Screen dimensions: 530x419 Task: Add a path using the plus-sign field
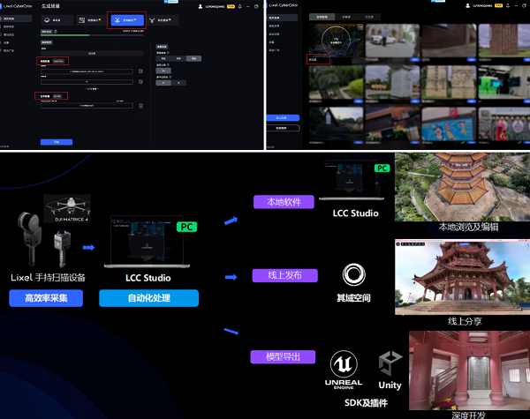(x=87, y=82)
